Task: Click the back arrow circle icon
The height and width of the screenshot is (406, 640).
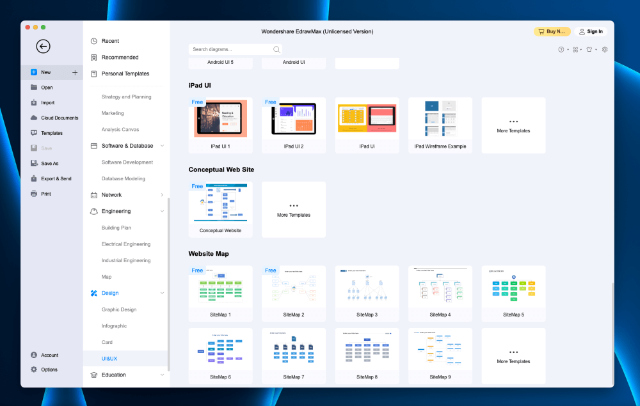Action: [x=44, y=46]
